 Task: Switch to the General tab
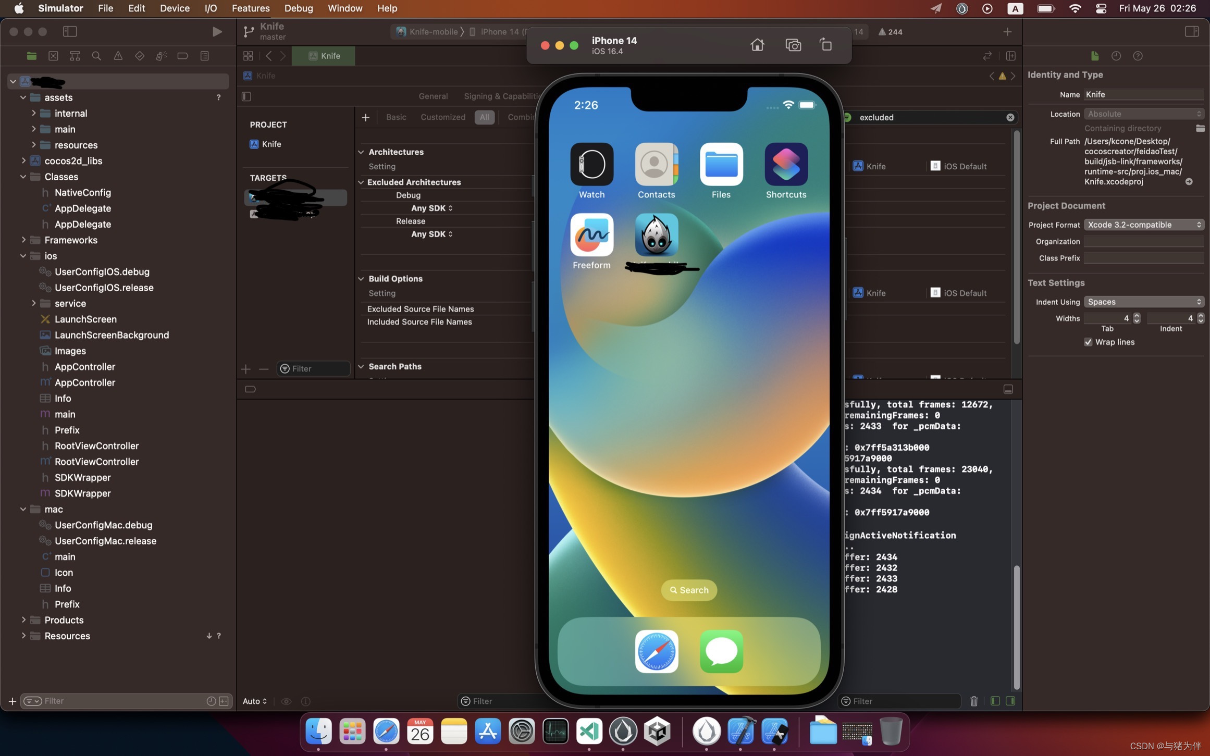433,96
